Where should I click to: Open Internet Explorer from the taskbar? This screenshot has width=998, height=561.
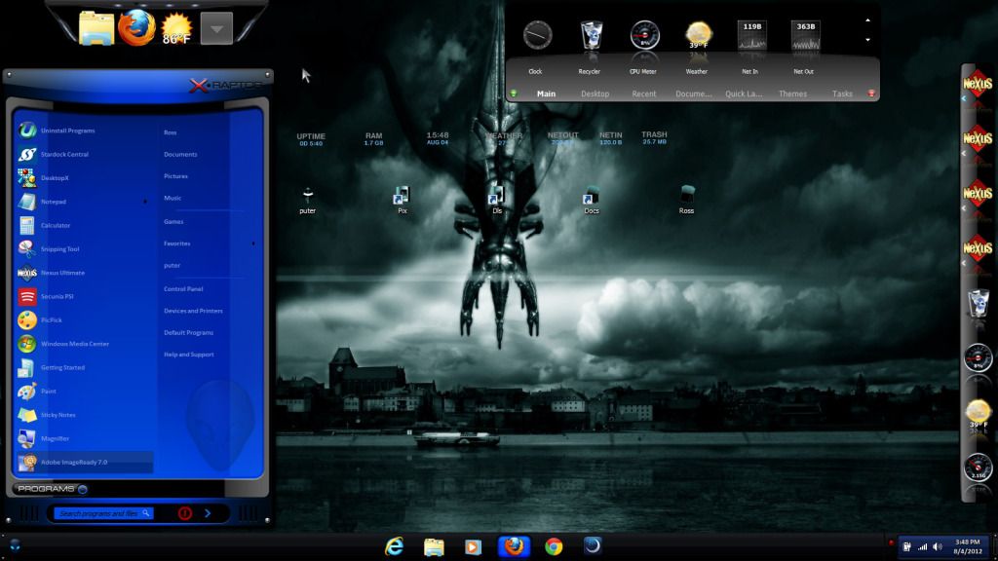click(395, 546)
